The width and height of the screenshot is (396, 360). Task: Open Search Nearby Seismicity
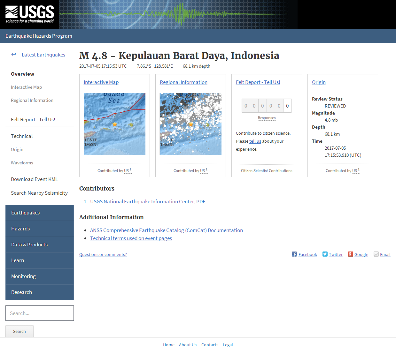39,193
